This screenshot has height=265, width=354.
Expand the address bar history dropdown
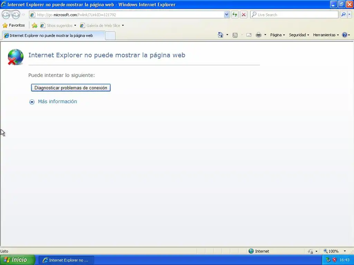point(226,15)
